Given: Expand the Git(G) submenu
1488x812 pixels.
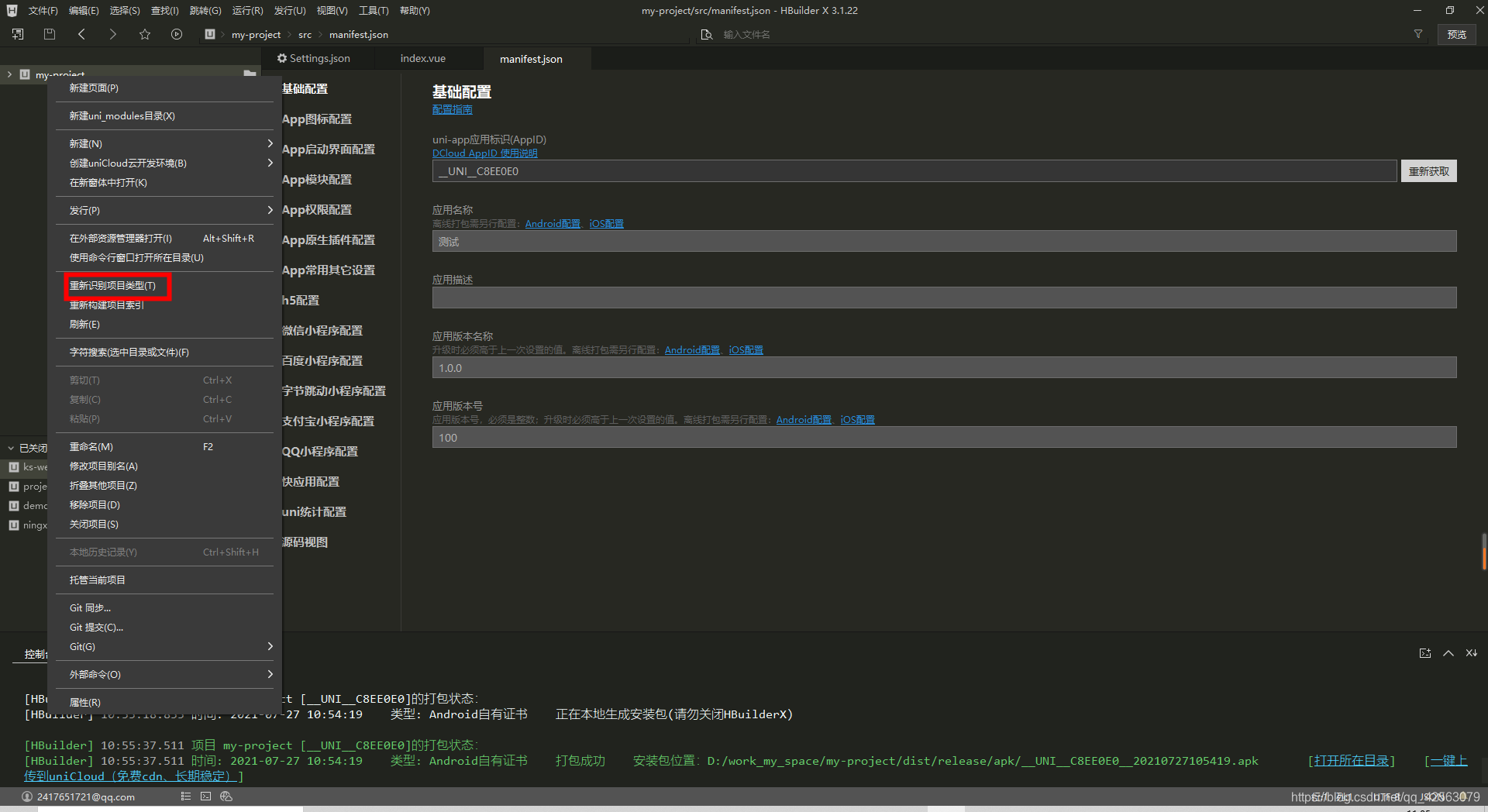Looking at the screenshot, I should coord(270,646).
